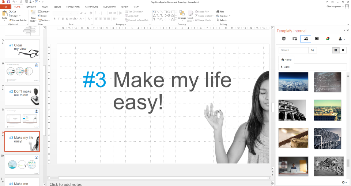Select the Templafy images library icon
The image size is (351, 186).
(x=306, y=39)
